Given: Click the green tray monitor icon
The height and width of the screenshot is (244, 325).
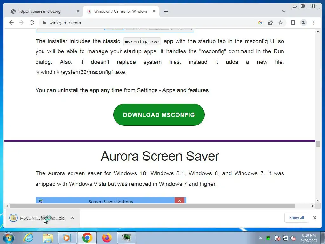Looking at the screenshot, I should point(268,238).
